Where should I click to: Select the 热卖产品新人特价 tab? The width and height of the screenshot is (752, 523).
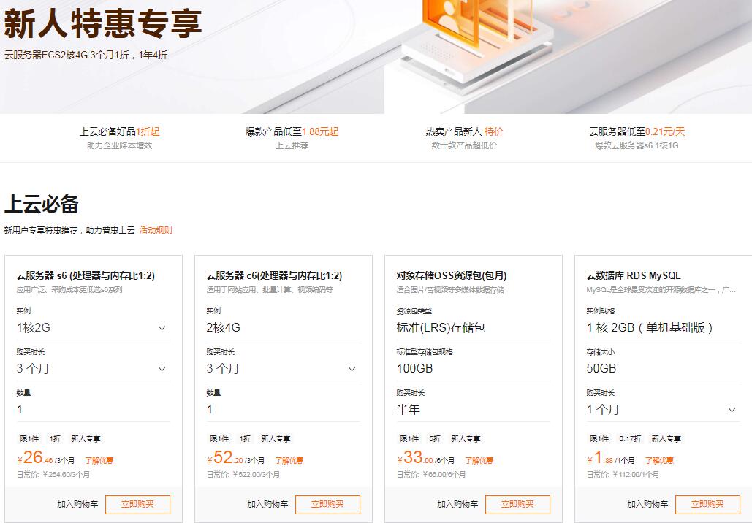click(x=464, y=137)
